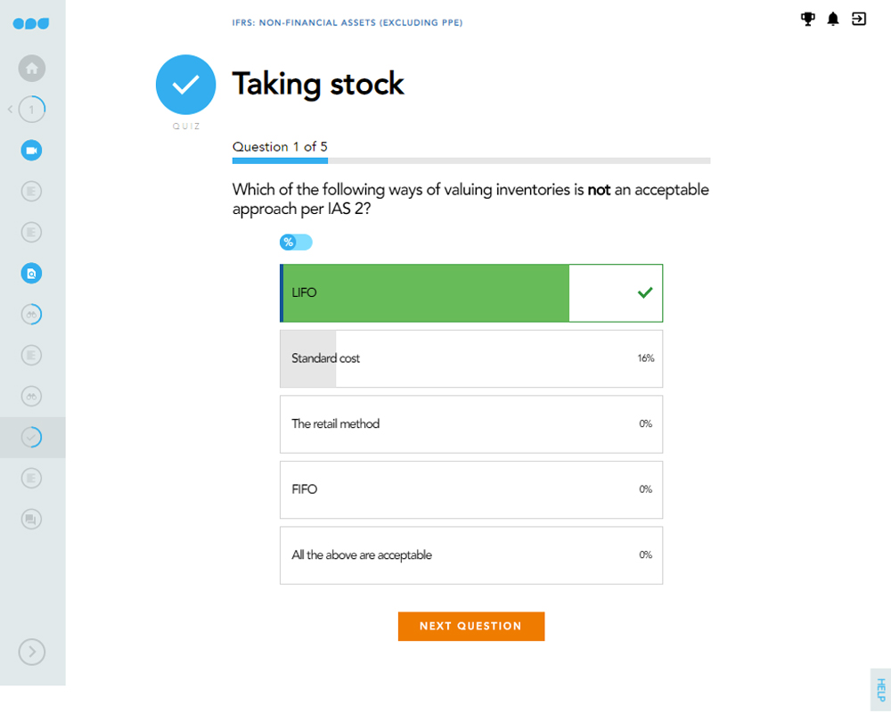
Task: Expand the sidebar with the bottom arrow
Action: 32,652
